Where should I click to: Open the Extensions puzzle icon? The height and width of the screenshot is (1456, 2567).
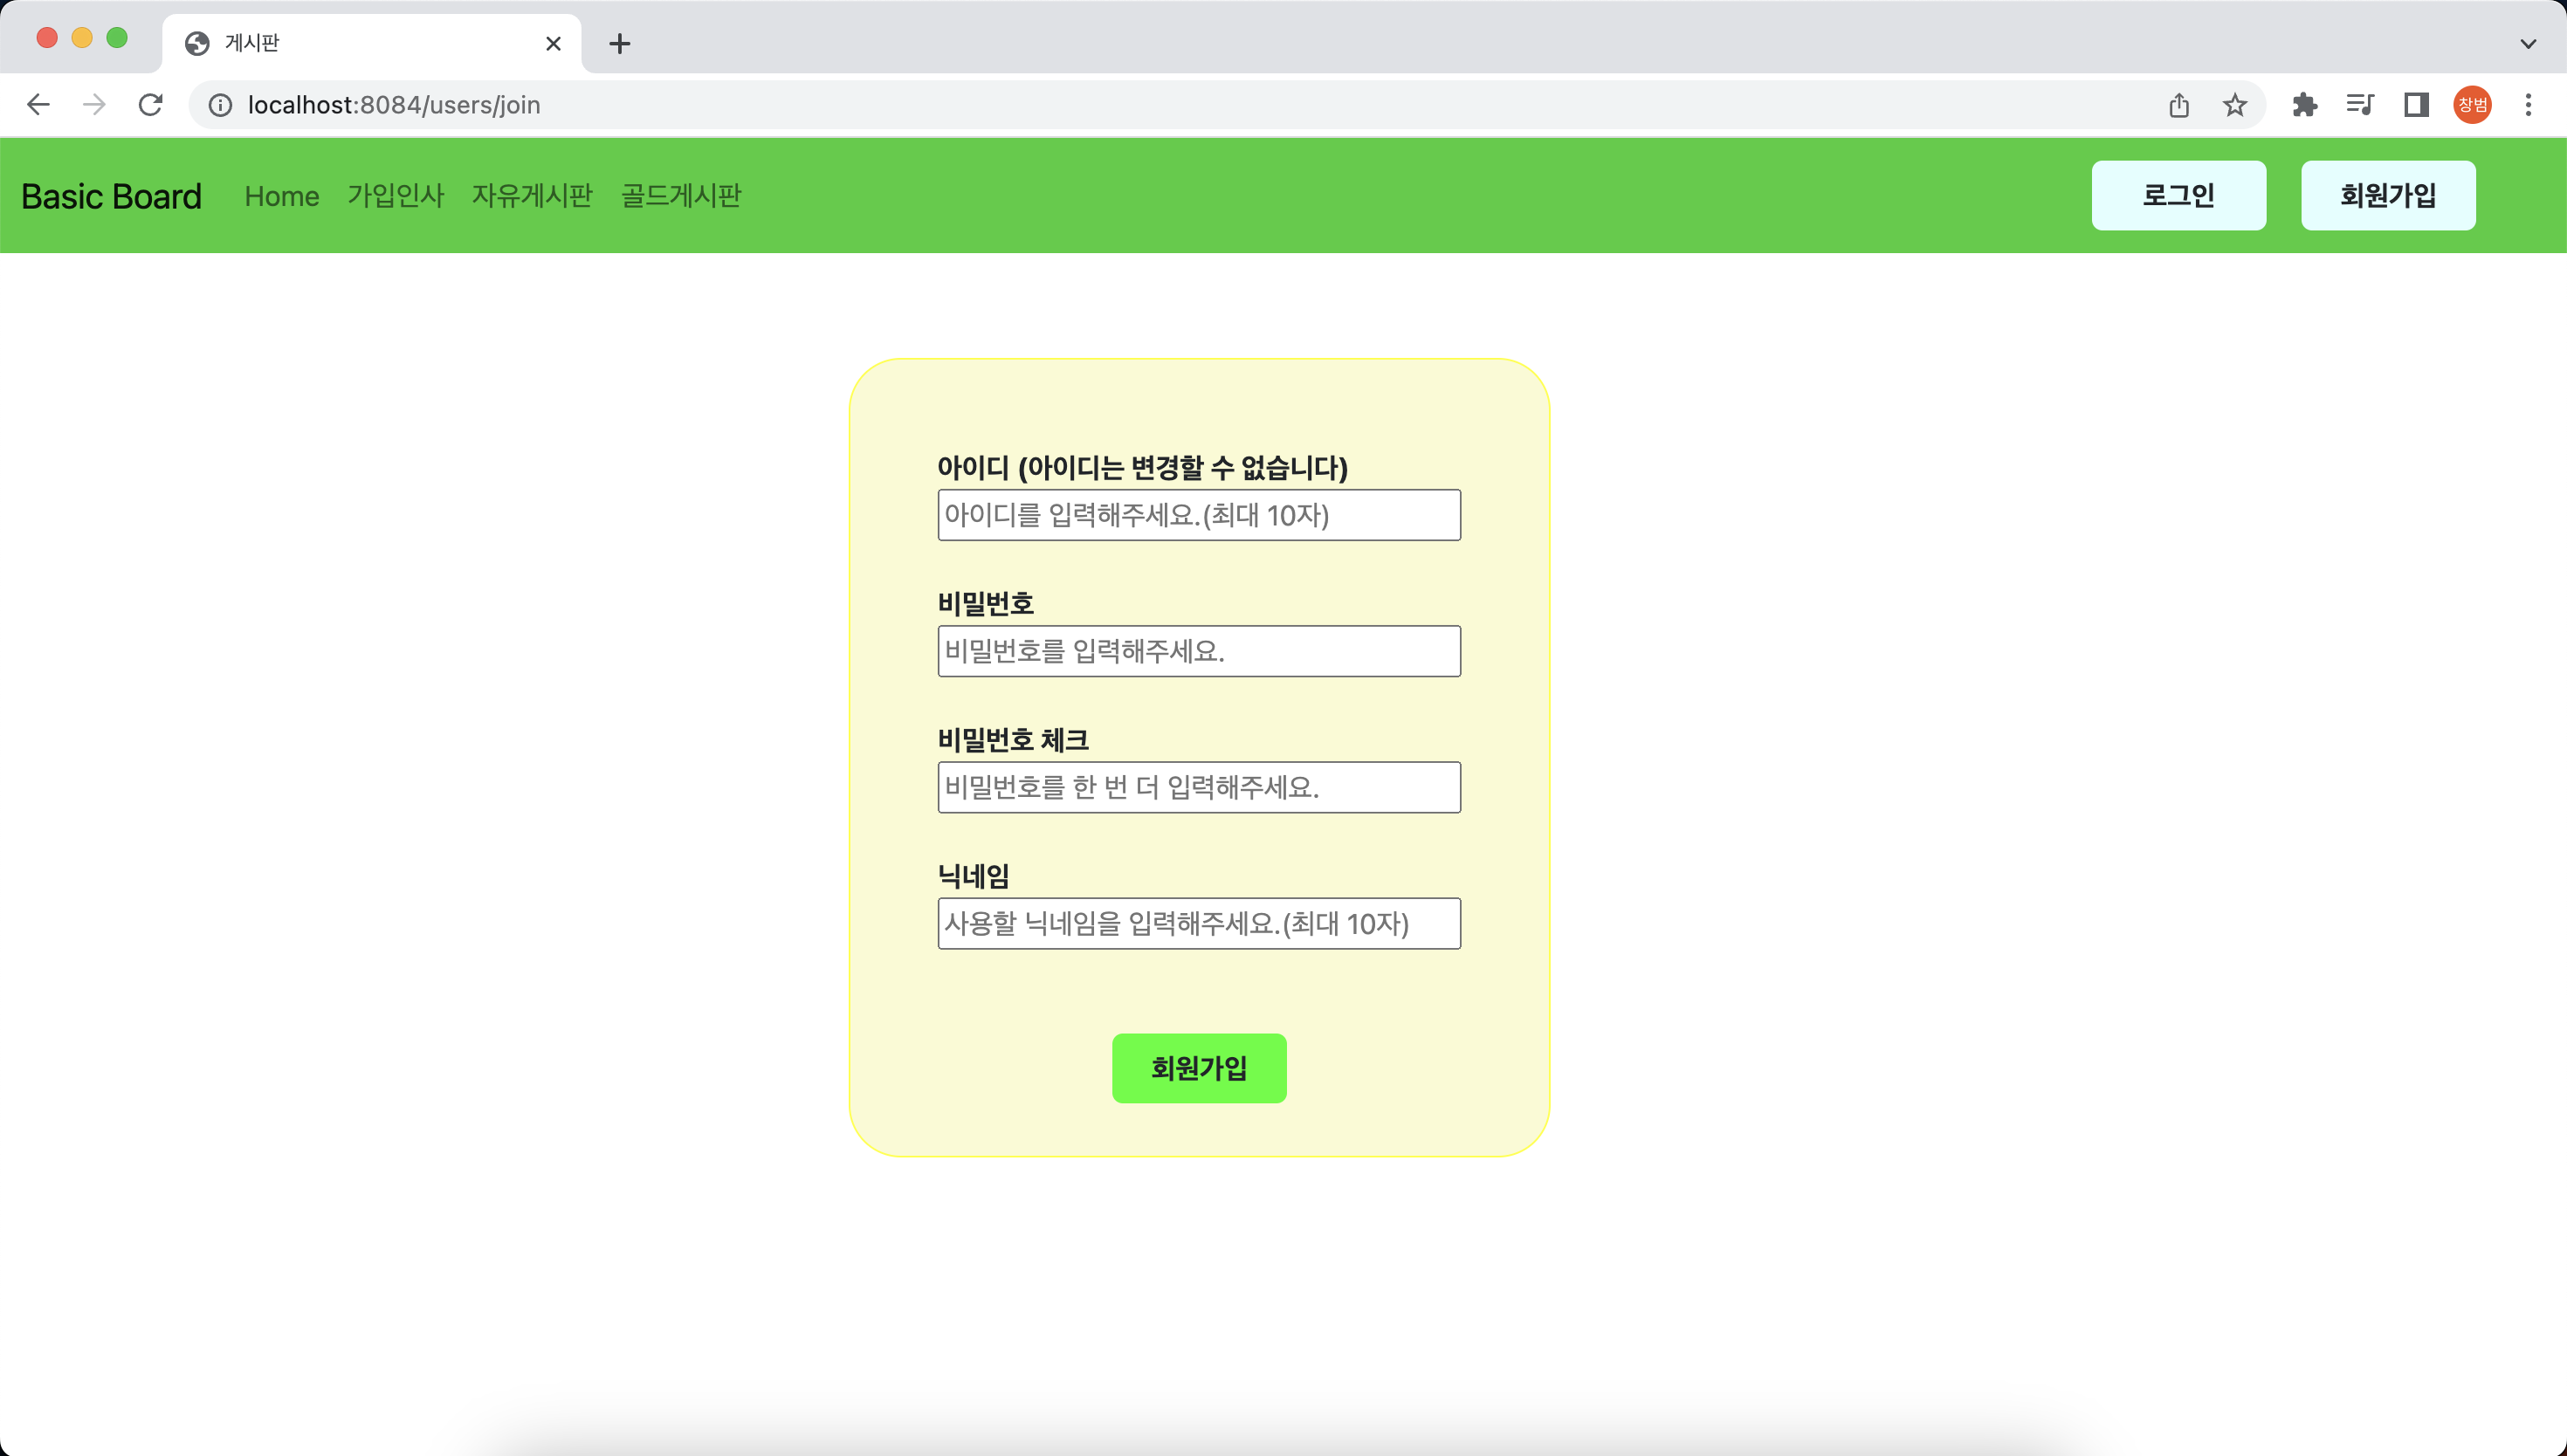2304,105
